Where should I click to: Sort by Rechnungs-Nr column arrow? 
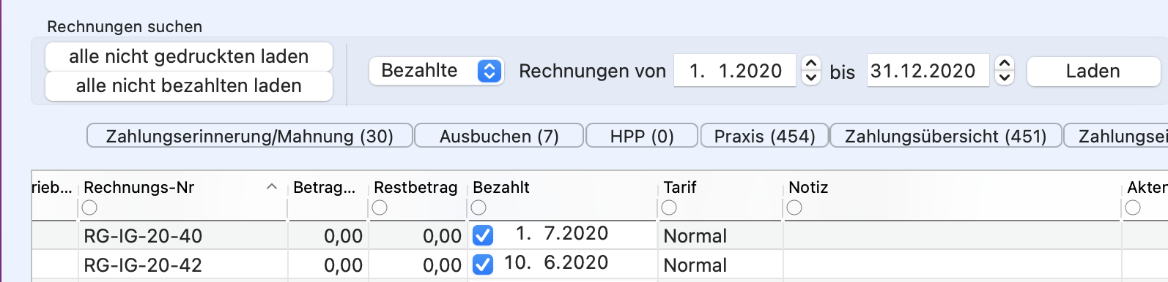[x=272, y=187]
